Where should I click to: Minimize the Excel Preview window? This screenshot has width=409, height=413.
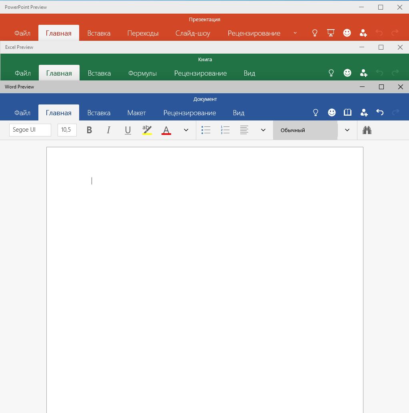(362, 47)
